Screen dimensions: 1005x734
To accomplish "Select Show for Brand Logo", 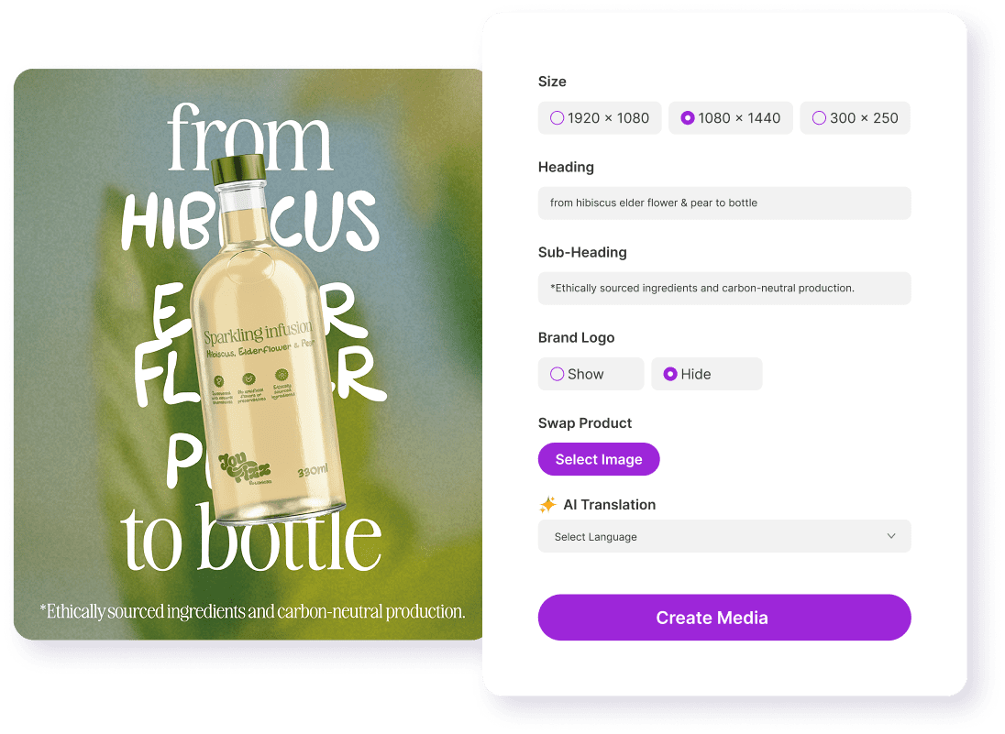I will [x=591, y=374].
